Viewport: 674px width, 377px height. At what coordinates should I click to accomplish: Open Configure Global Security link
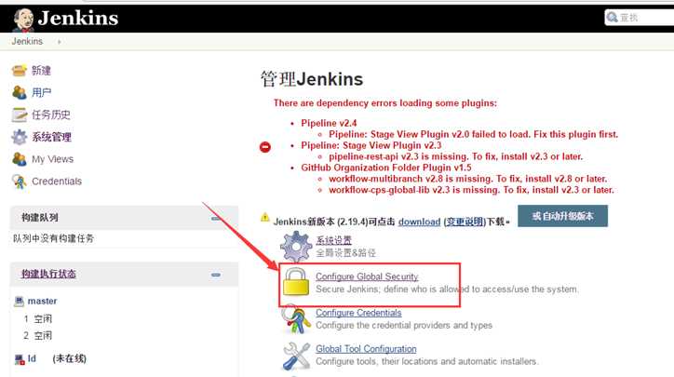point(367,276)
